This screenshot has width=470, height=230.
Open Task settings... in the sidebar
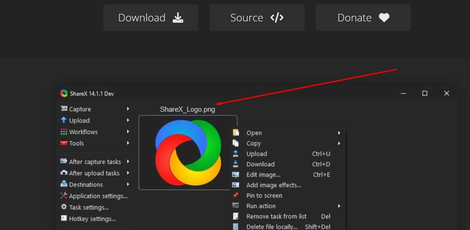coord(89,207)
